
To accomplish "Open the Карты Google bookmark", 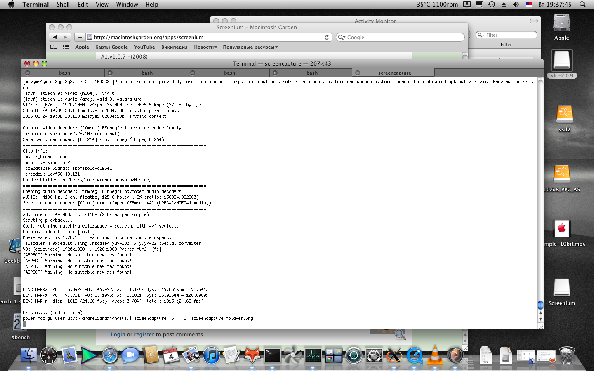I will click(x=111, y=47).
